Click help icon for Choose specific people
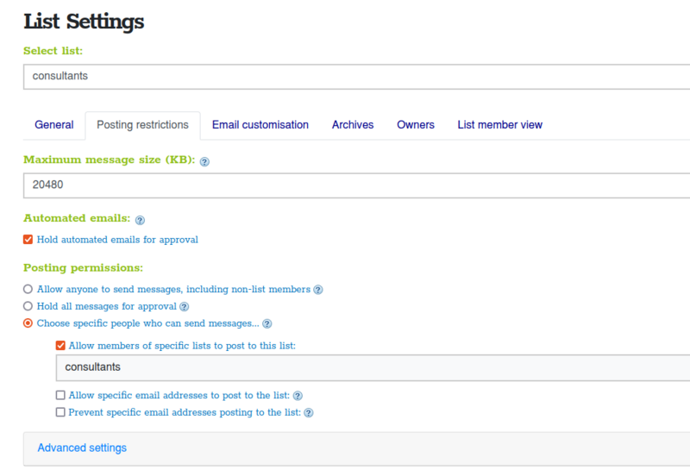Viewport: 690px width, 476px height. point(267,324)
